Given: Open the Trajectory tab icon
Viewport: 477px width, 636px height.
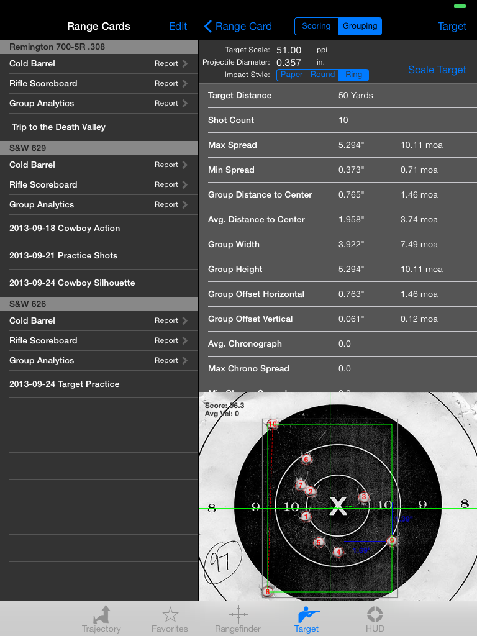Looking at the screenshot, I should pos(101,615).
